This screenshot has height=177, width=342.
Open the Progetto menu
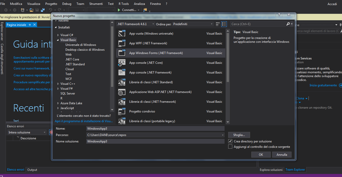point(51,4)
